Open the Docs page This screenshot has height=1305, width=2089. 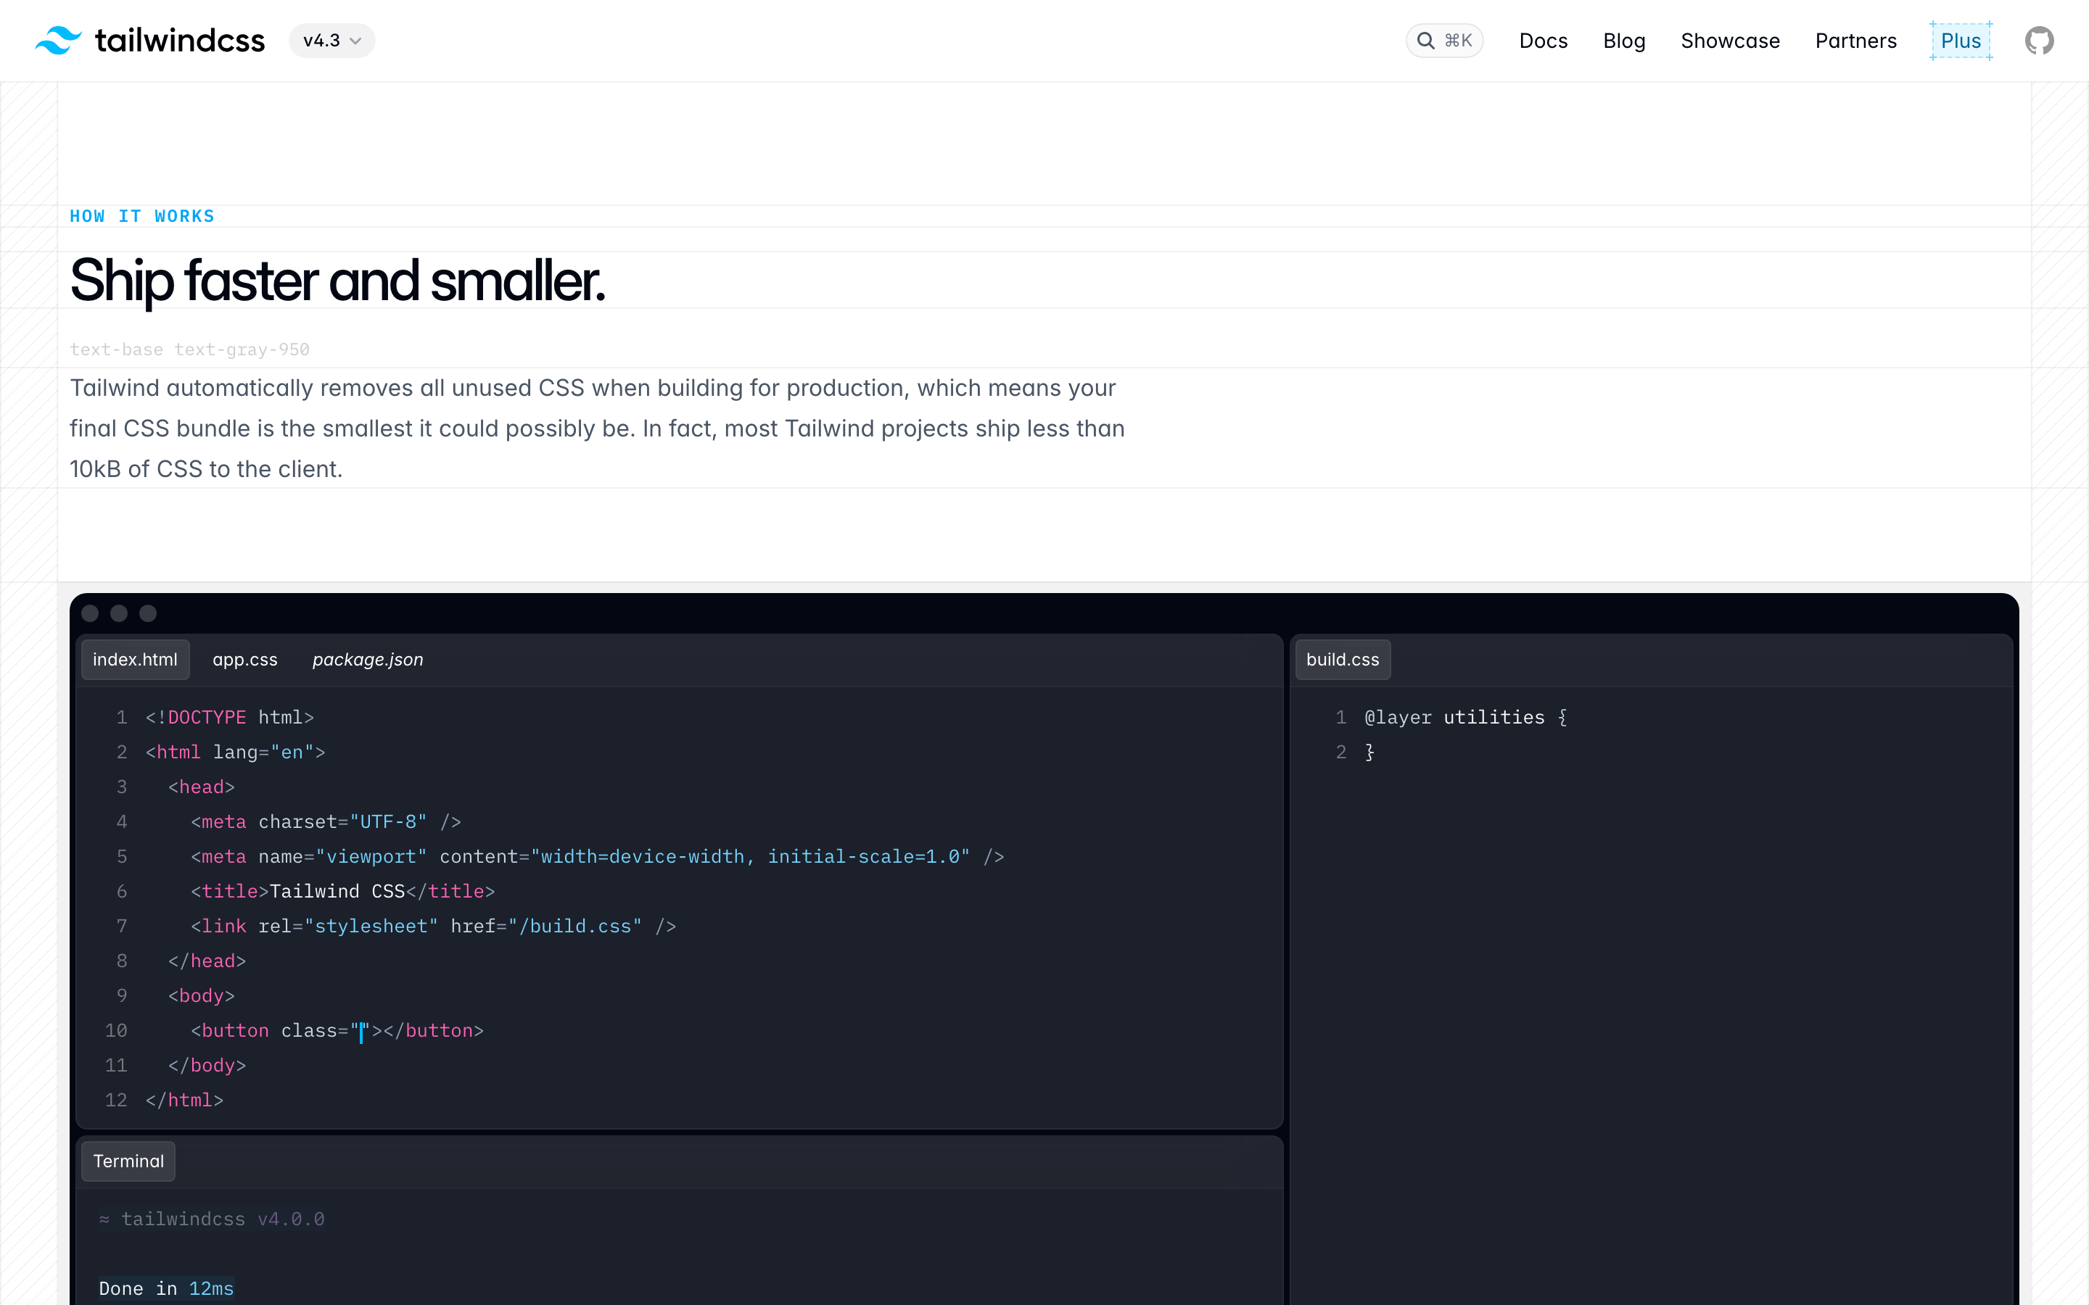[x=1543, y=41]
